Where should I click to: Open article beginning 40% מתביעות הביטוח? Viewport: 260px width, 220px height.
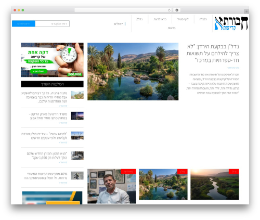[46, 176]
